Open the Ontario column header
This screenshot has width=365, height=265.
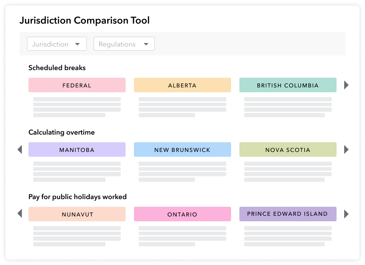[182, 214]
